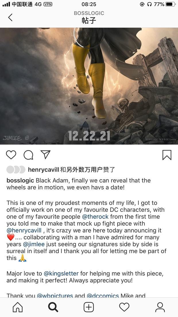Save the post with the bookmark icon
This screenshot has height=317, width=178.
pyautogui.click(x=167, y=155)
